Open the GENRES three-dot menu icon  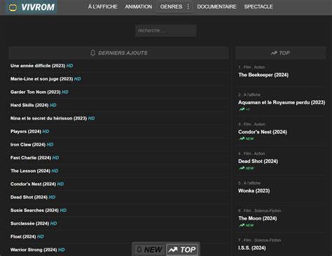(188, 6)
